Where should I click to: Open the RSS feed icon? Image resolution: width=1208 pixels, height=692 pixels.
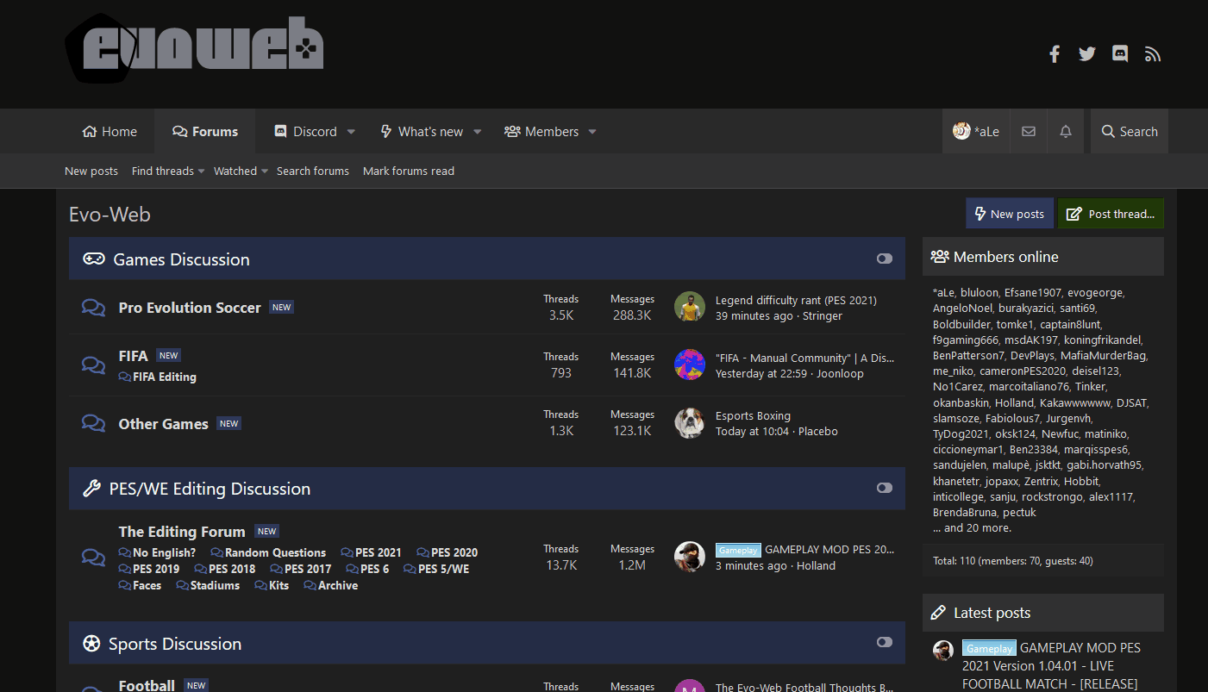pos(1153,54)
